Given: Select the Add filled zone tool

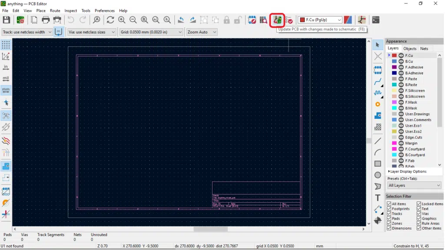Looking at the screenshot, I should tap(378, 116).
